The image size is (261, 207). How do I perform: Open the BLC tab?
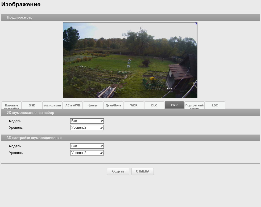pos(154,105)
